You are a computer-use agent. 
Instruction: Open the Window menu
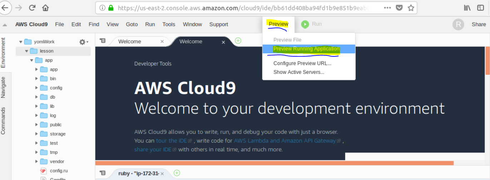coord(192,24)
